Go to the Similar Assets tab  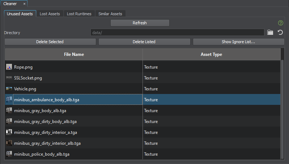pyautogui.click(x=110, y=14)
